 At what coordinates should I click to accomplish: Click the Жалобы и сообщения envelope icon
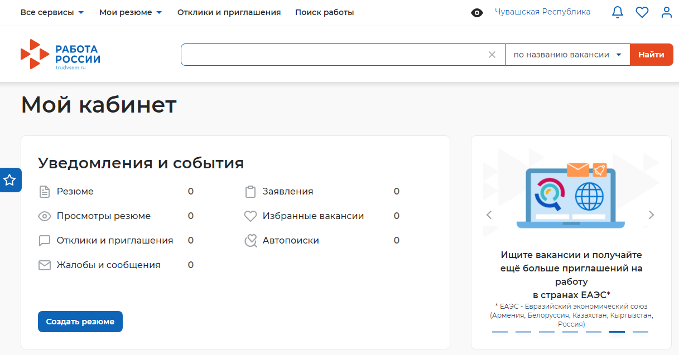[x=45, y=265]
